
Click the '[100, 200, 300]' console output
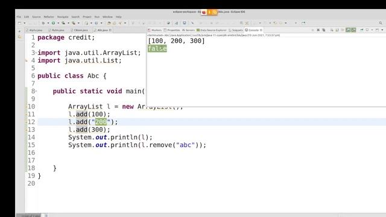pos(176,41)
